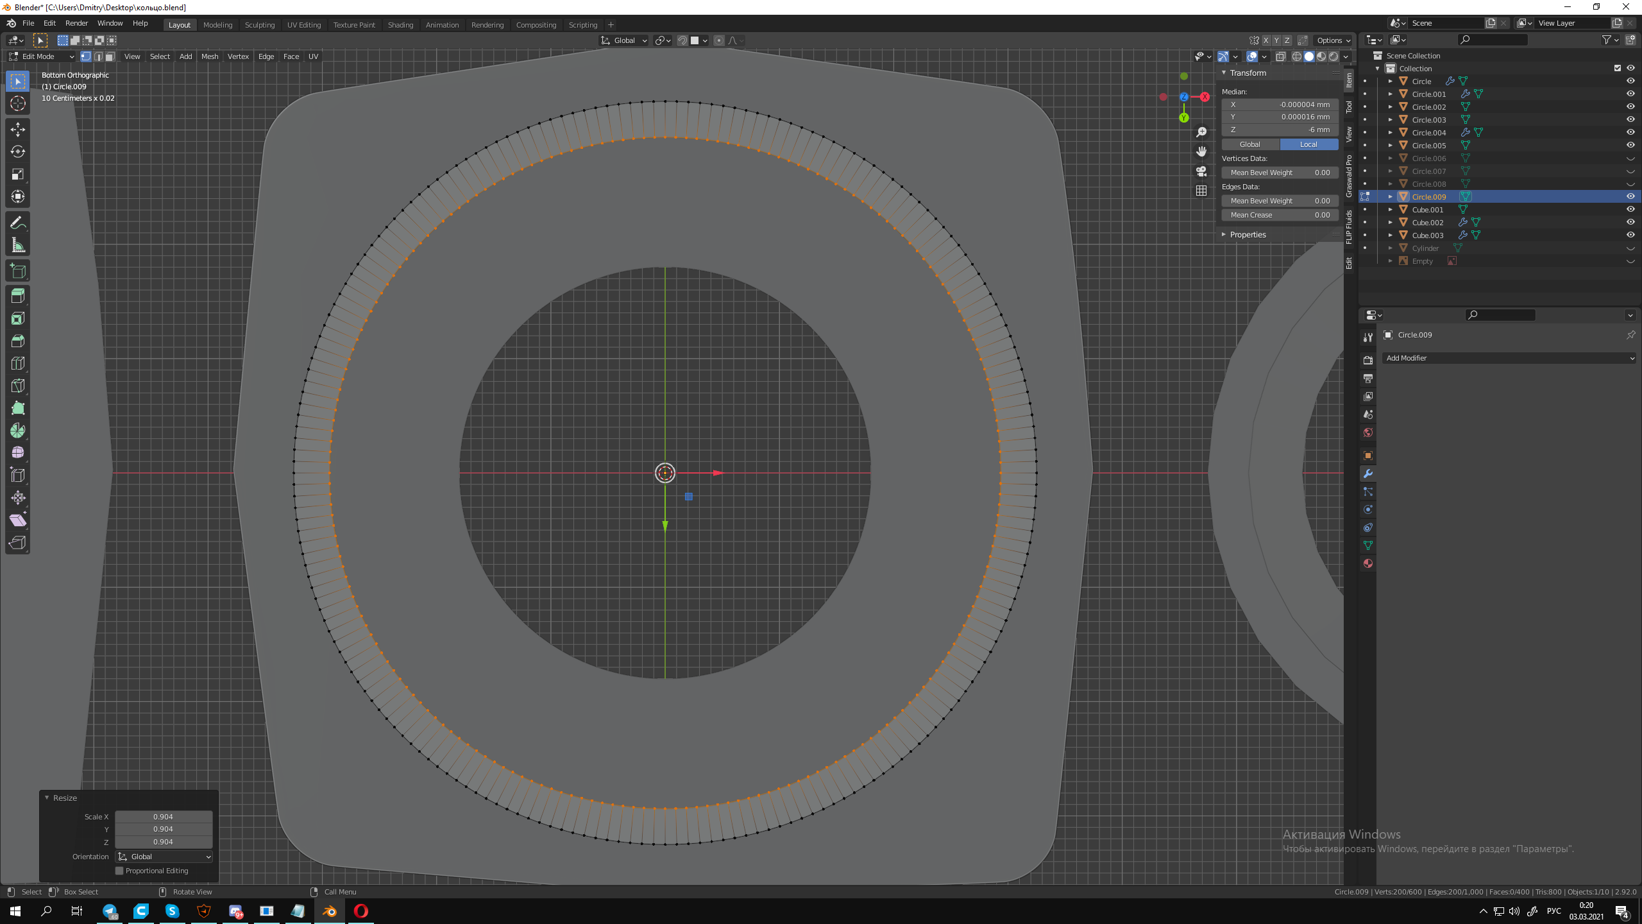Viewport: 1642px width, 924px height.
Task: Open the Render menu
Action: pyautogui.click(x=76, y=23)
